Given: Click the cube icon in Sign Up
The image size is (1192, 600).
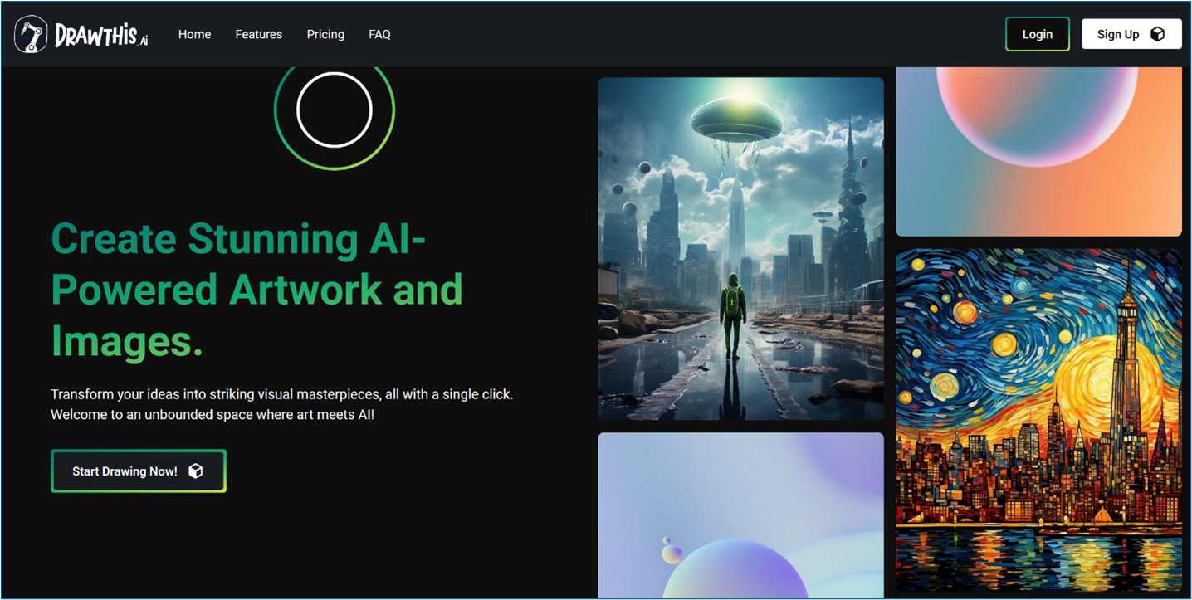Looking at the screenshot, I should point(1157,34).
